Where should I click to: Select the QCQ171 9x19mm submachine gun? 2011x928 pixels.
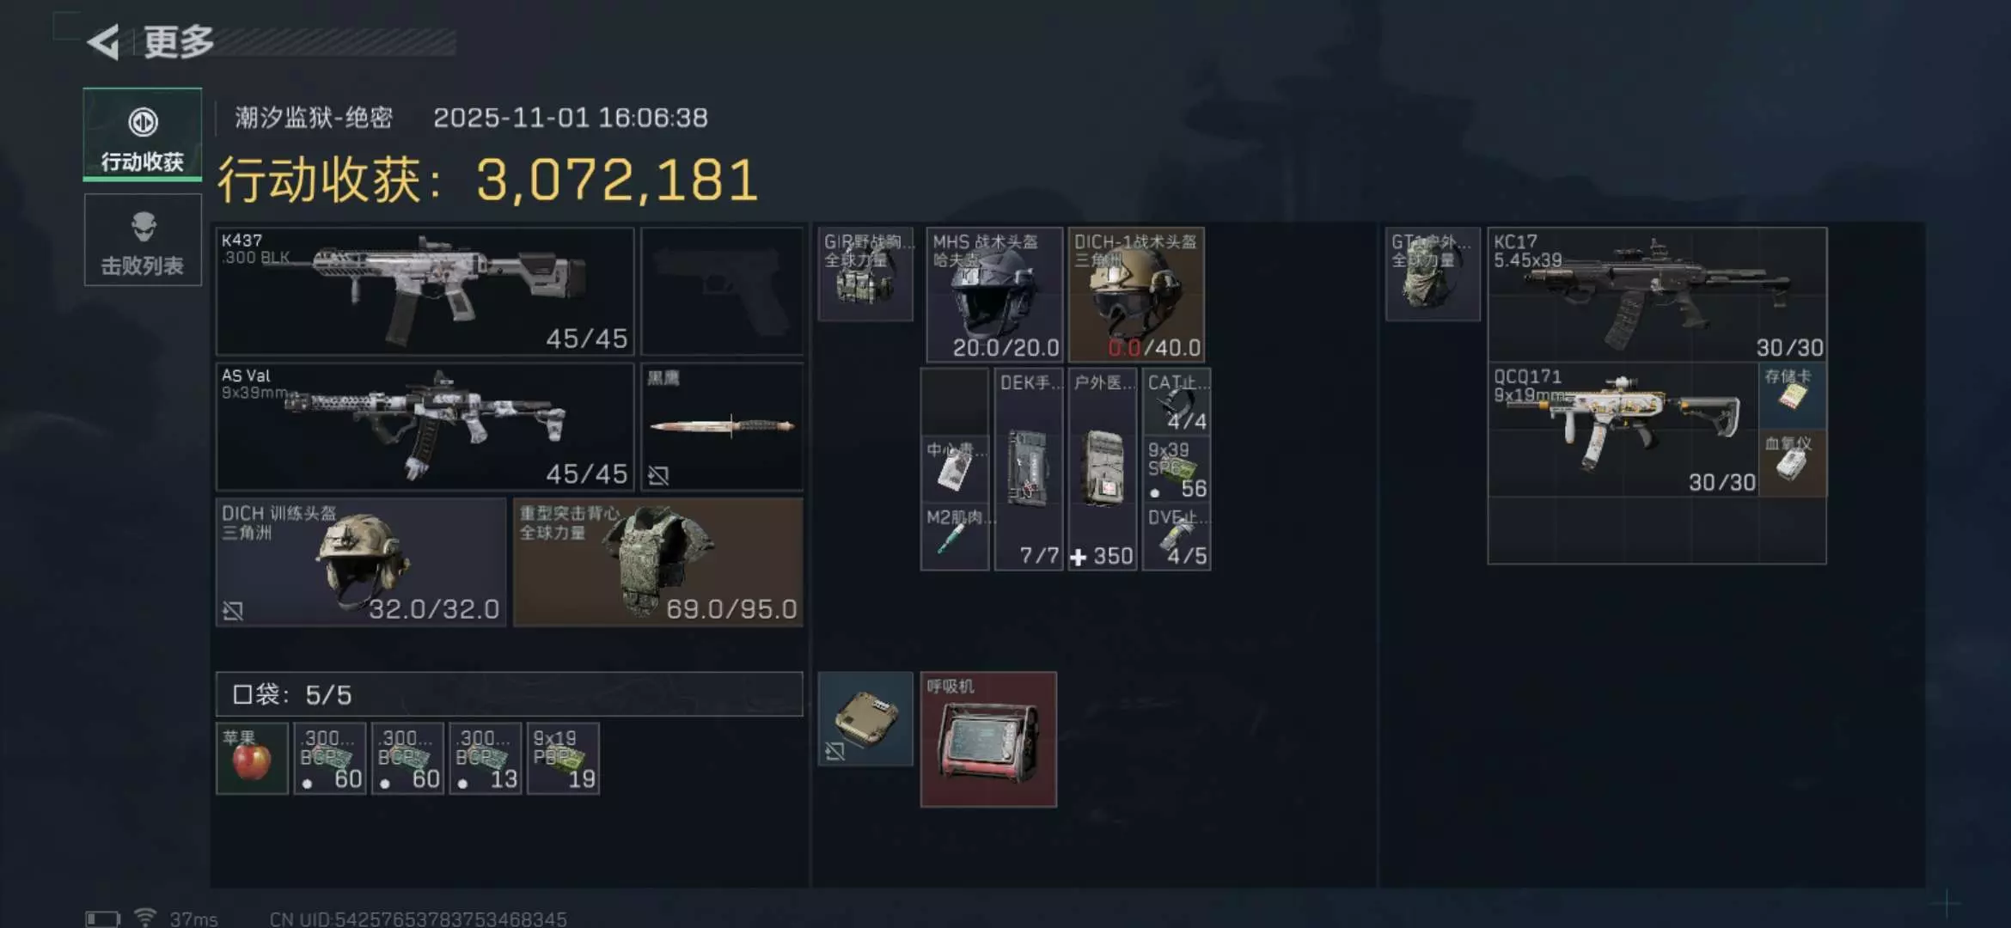coord(1623,430)
